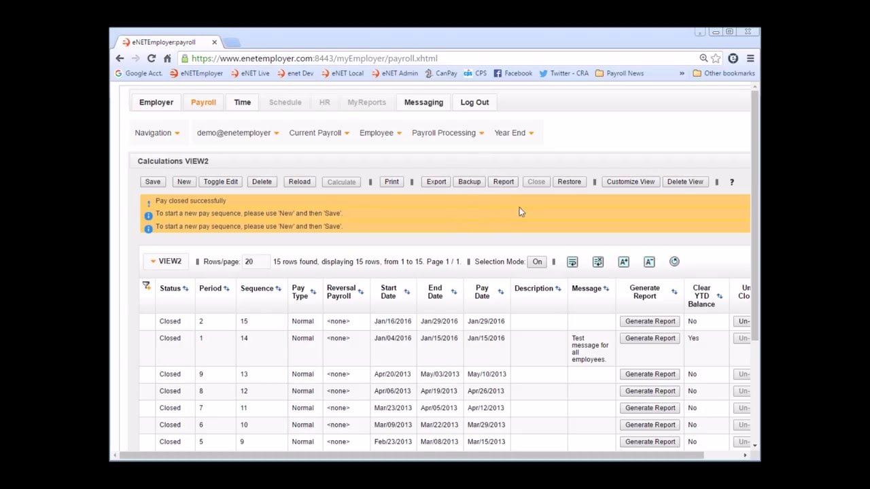The height and width of the screenshot is (489, 870).
Task: Select the Employer main tab
Action: point(156,103)
